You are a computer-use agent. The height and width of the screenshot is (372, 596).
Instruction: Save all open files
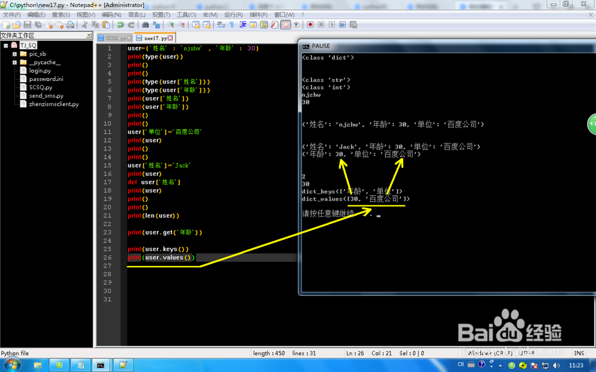[39, 24]
